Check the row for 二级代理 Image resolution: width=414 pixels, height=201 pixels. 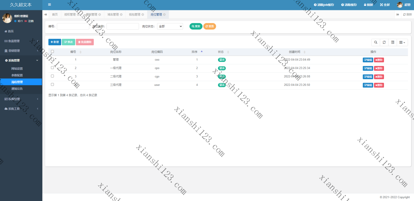click(52, 76)
